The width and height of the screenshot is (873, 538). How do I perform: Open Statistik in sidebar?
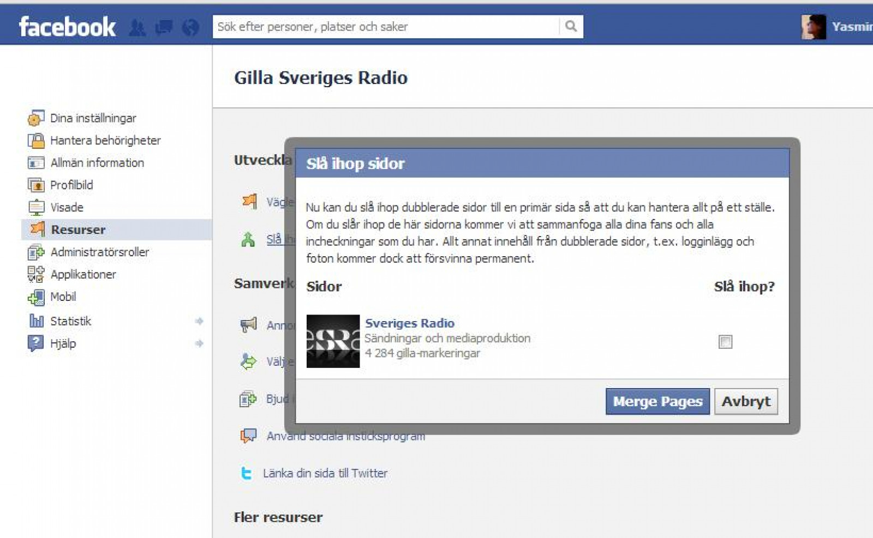pos(70,321)
